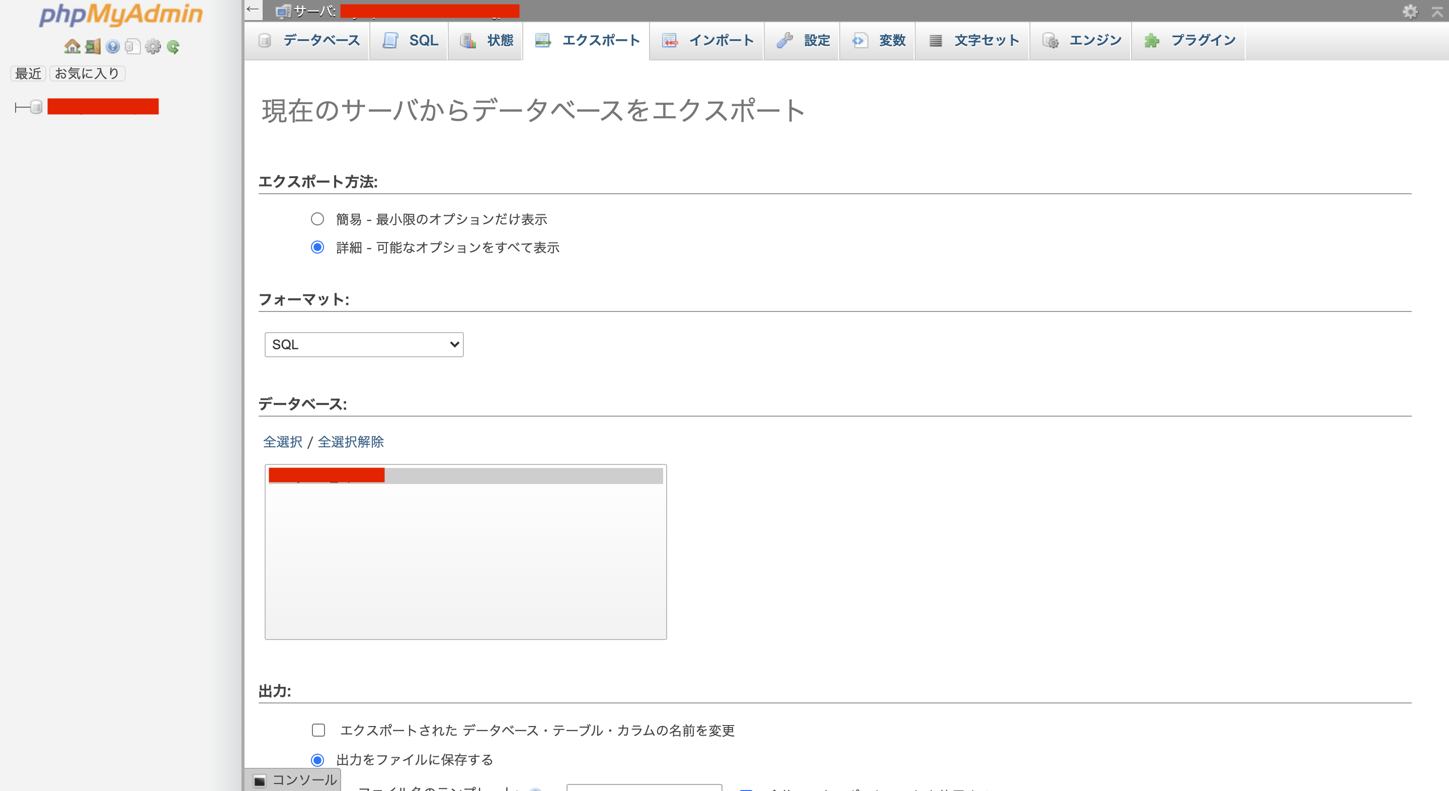This screenshot has width=1449, height=791.
Task: Open page settings gear at top right
Action: pos(1411,10)
